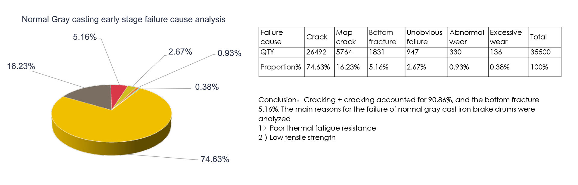The image size is (578, 185).
Task: Select the Failure cause header cell
Action: pyautogui.click(x=281, y=37)
